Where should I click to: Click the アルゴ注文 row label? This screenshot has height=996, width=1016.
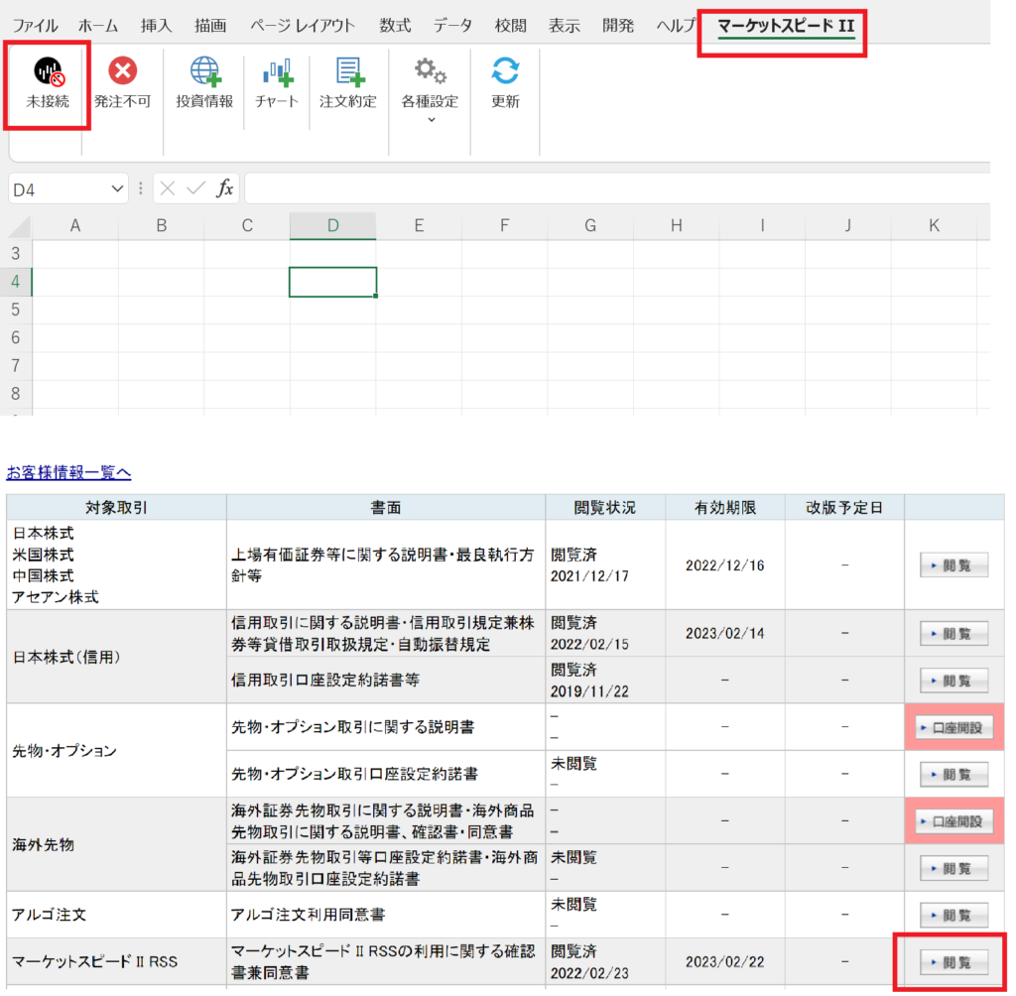pyautogui.click(x=50, y=915)
